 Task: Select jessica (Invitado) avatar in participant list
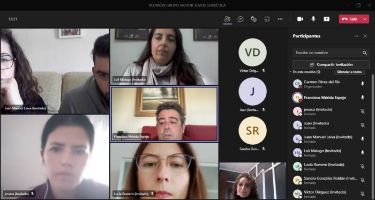(297, 111)
